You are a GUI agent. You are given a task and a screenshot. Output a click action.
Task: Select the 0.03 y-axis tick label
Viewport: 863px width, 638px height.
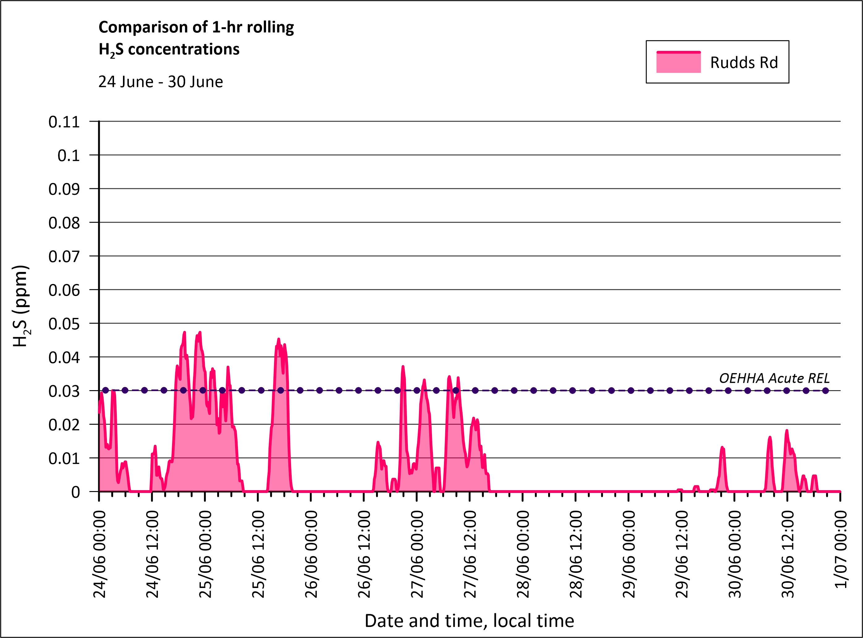pos(64,391)
